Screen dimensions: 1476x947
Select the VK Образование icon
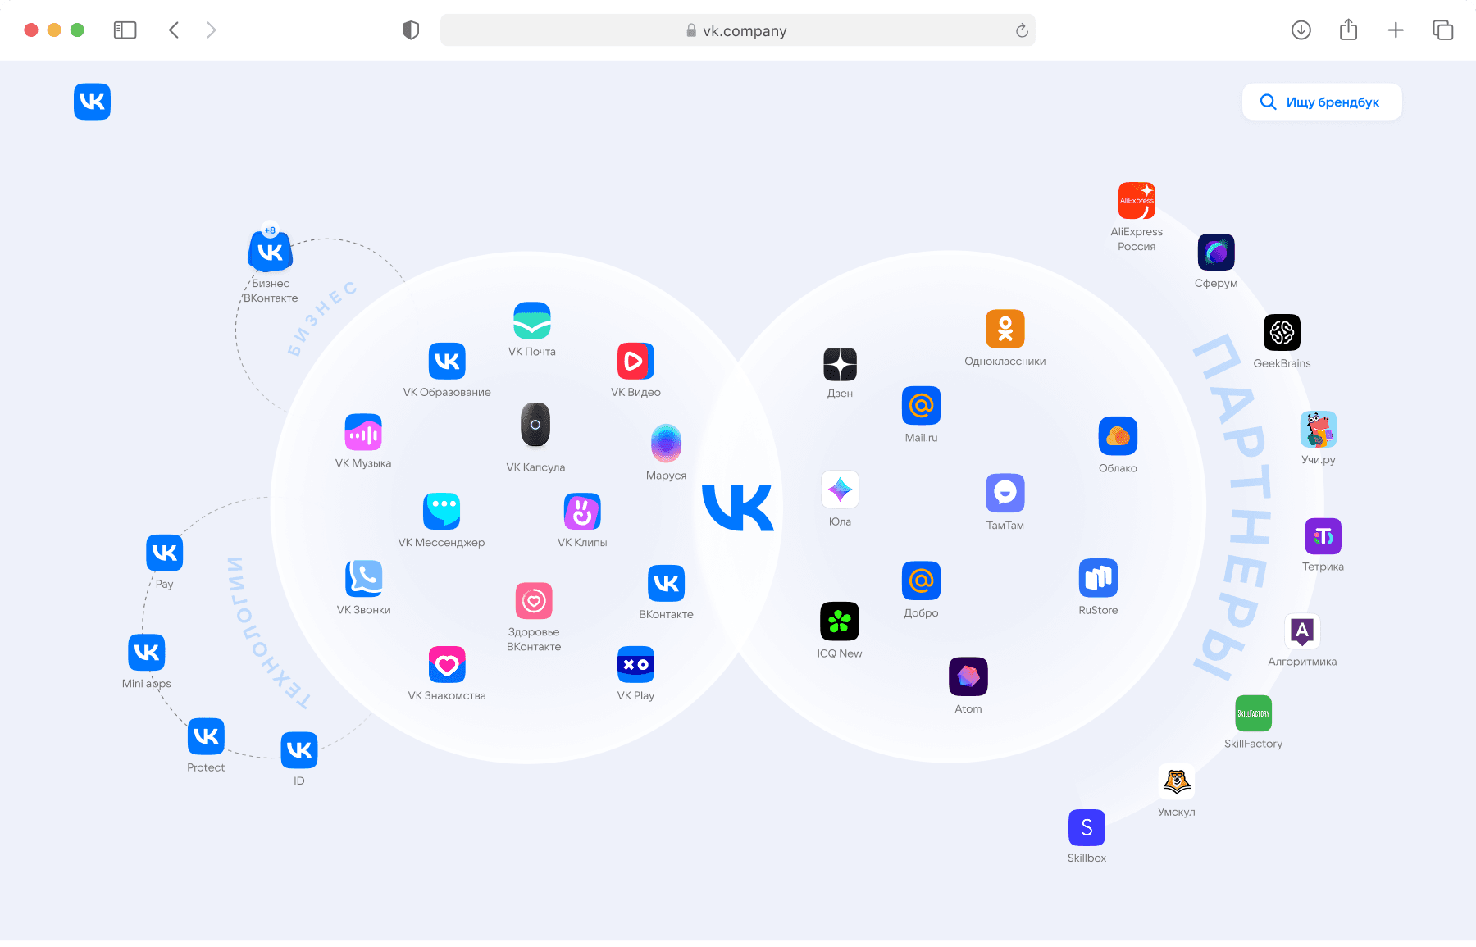coord(447,361)
